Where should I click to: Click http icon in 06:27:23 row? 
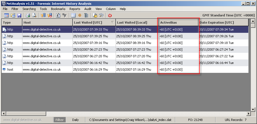[x=4, y=49]
